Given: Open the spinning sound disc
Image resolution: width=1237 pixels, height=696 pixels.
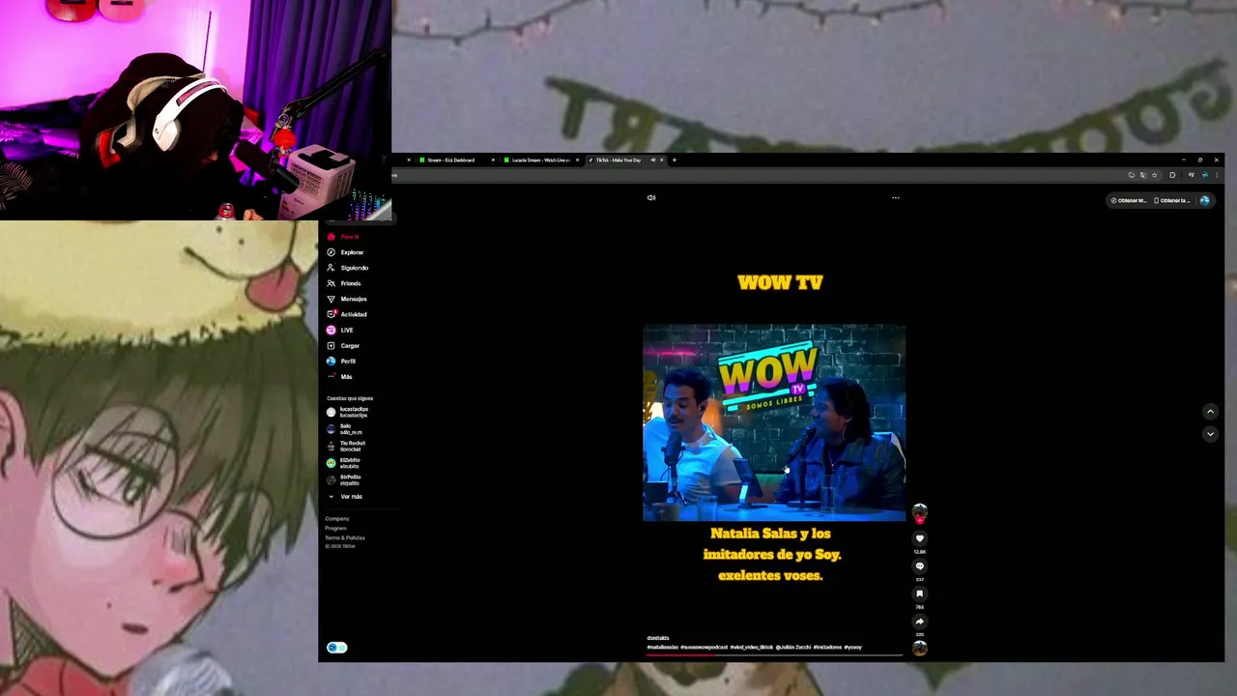Looking at the screenshot, I should pos(920,649).
